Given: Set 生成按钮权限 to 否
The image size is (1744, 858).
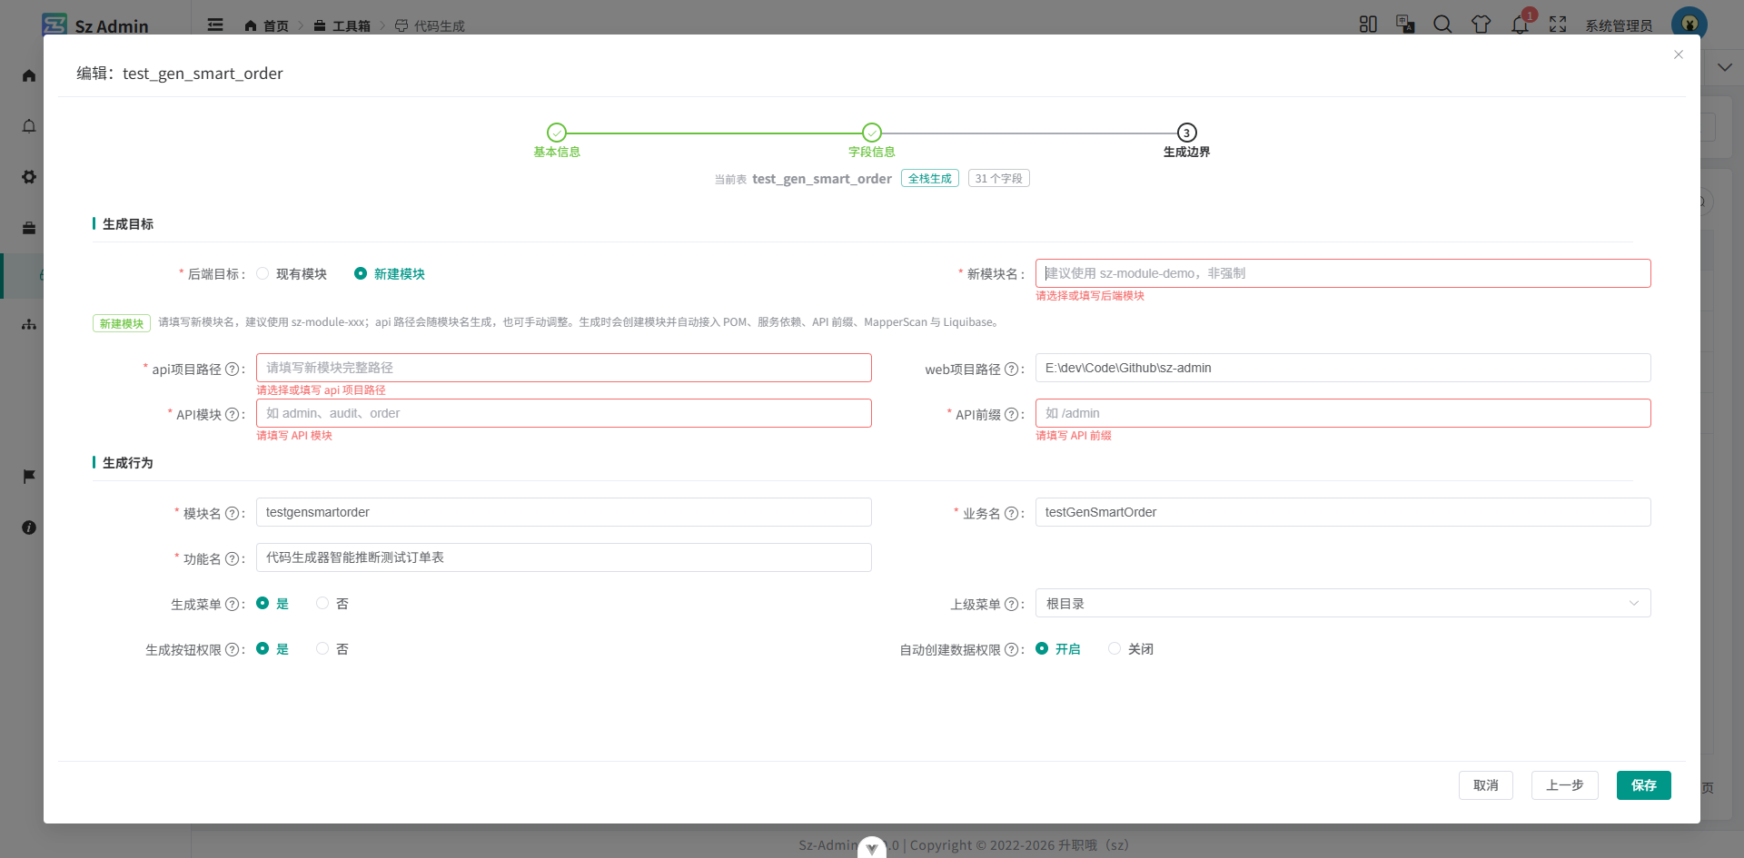Looking at the screenshot, I should (x=332, y=648).
